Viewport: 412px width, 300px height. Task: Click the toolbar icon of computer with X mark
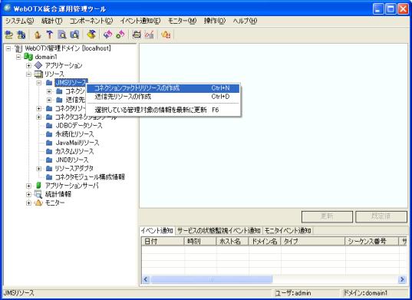tap(21, 35)
